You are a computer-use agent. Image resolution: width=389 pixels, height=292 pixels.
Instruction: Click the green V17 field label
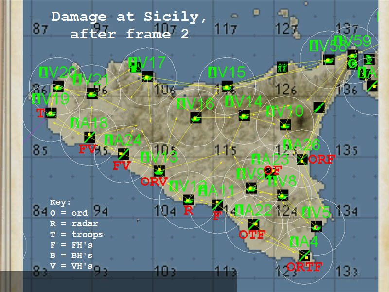(147, 63)
